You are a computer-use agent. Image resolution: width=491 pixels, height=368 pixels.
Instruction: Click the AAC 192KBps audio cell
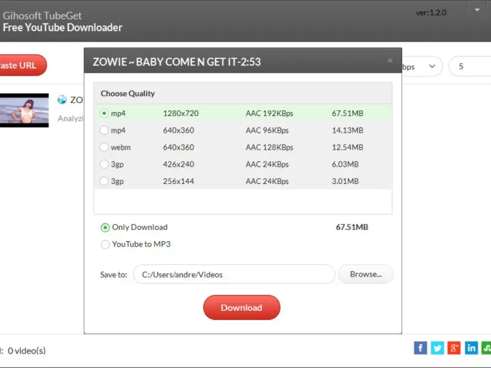coord(269,113)
